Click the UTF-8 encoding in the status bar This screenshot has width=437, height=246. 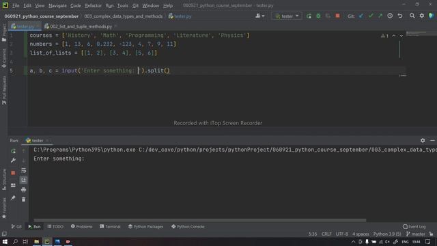(x=341, y=234)
